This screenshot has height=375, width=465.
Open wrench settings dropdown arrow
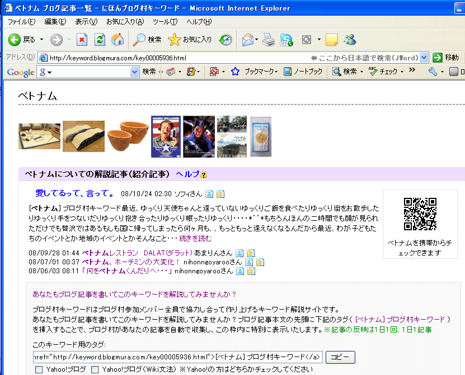coord(442,72)
